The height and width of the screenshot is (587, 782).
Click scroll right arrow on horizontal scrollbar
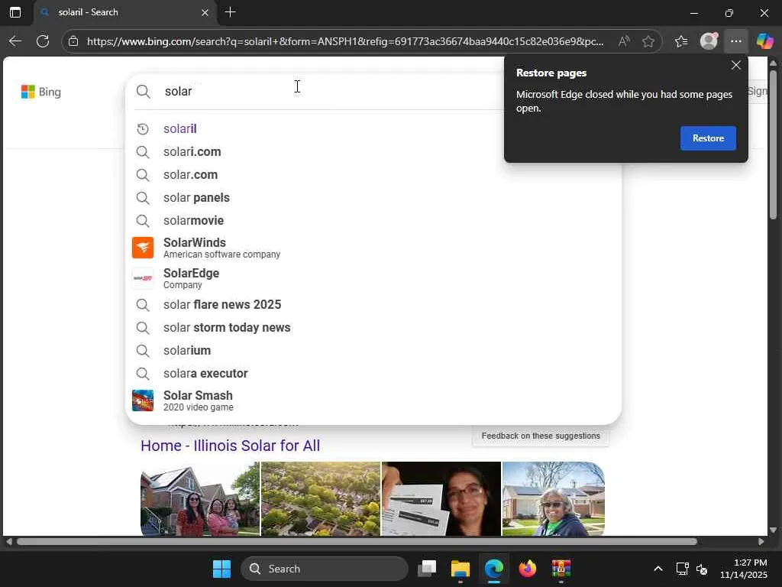[x=761, y=542]
